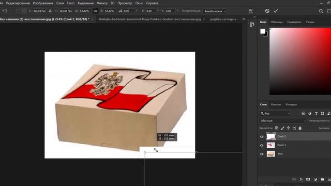331x186 pixels.
Task: Select the layer name Слой 1
Action: click(x=281, y=145)
